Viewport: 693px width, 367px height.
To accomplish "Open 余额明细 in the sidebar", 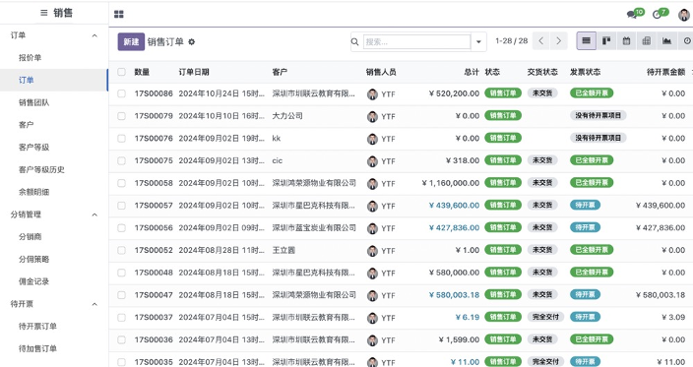I will 34,192.
